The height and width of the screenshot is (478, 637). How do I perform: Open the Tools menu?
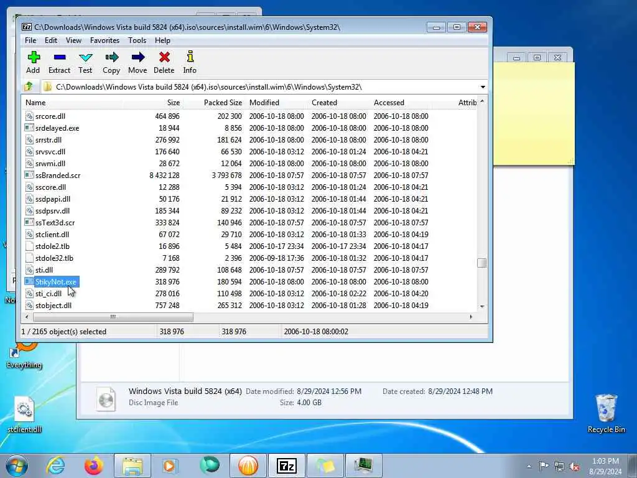pyautogui.click(x=137, y=40)
